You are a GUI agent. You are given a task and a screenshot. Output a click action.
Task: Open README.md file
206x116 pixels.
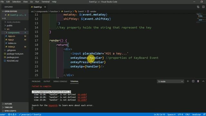click(x=13, y=61)
